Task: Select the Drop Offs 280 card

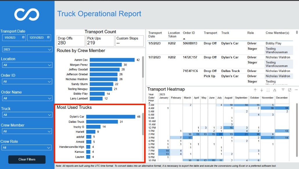Action: (71, 41)
